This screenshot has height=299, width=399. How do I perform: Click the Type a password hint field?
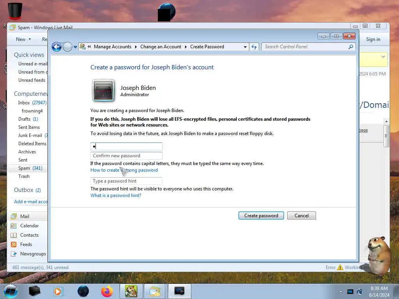(x=126, y=181)
